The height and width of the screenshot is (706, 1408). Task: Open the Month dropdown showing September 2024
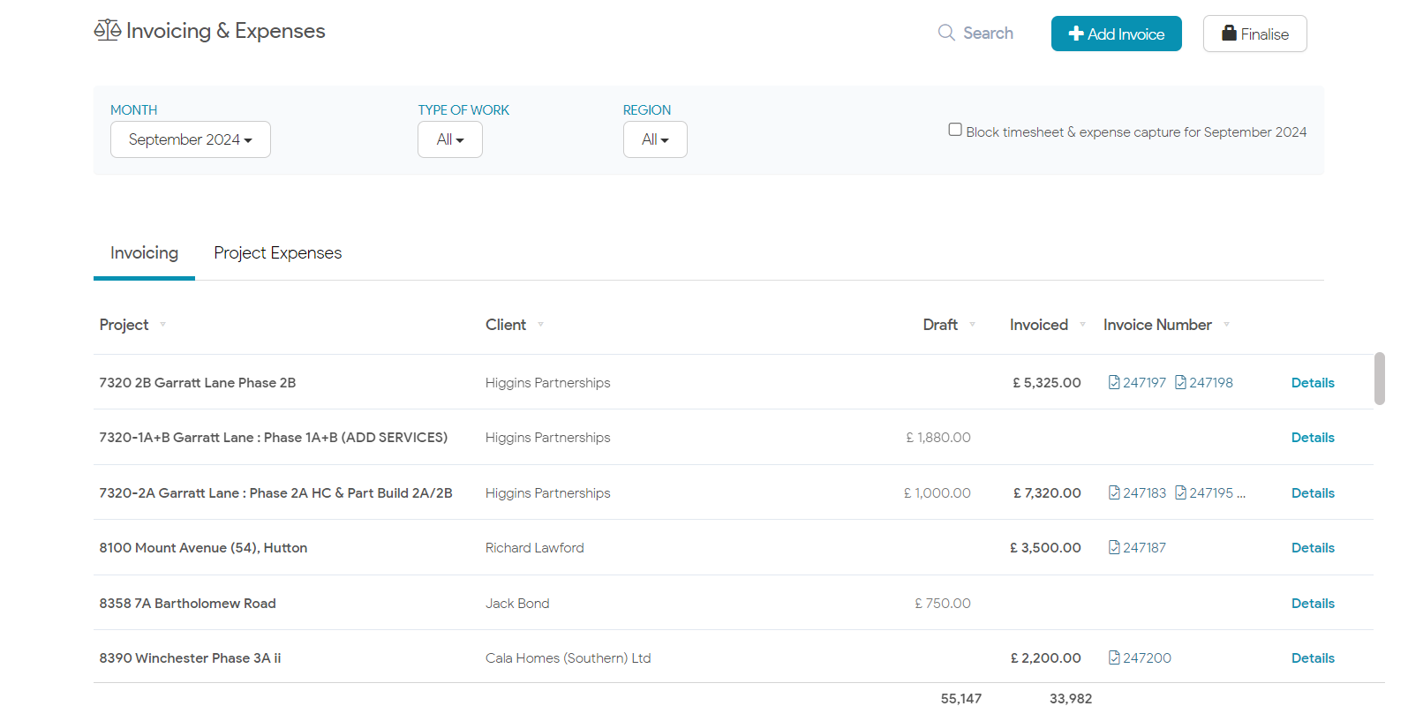(x=190, y=139)
